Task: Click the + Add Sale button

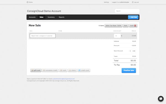Action: click(x=133, y=17)
